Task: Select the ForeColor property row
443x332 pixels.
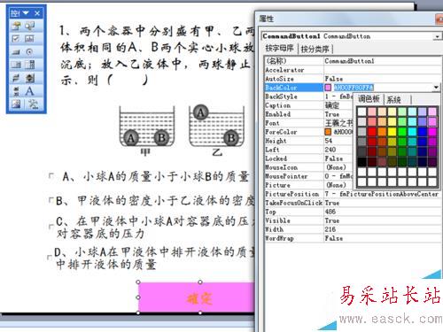Action: tap(308, 132)
